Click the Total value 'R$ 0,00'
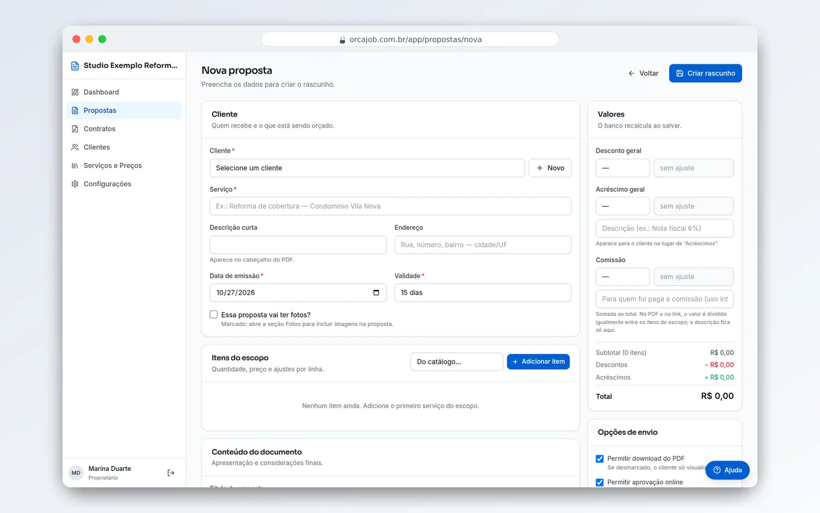820x513 pixels. tap(717, 396)
